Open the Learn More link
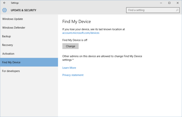Viewport: 182px width, 117px height. 69,68
